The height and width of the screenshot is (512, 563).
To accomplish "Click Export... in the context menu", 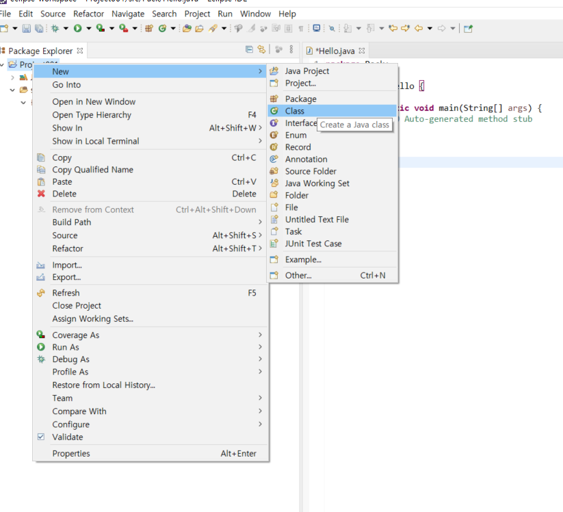I will pos(150,277).
